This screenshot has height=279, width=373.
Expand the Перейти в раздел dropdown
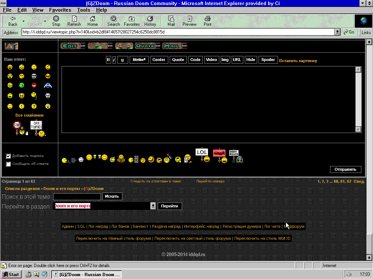153,206
